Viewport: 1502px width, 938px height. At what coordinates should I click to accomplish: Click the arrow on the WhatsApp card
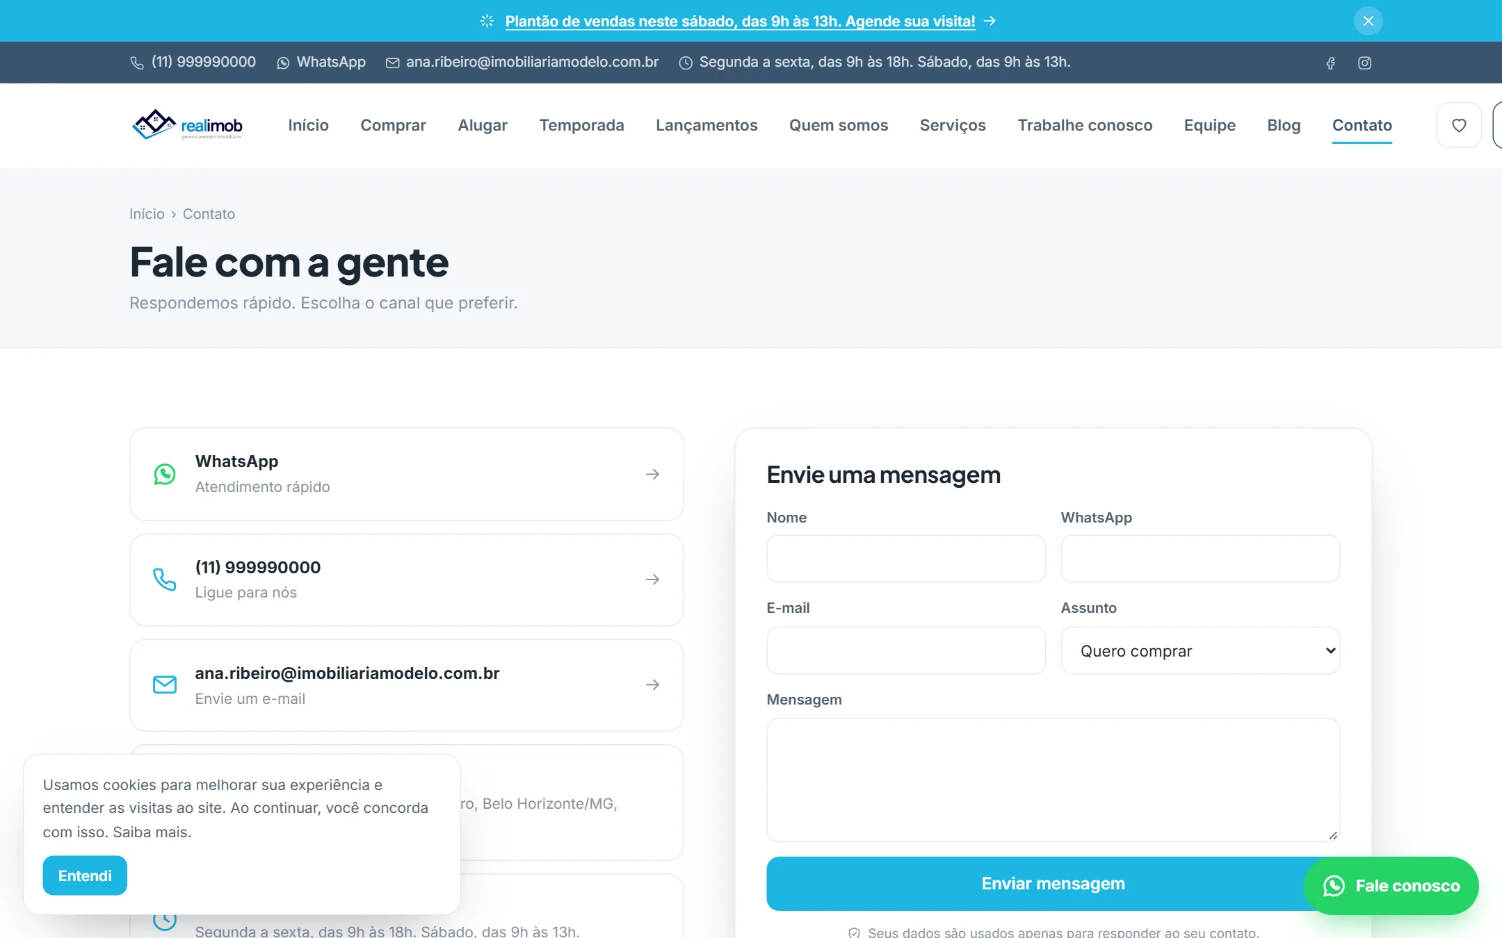pos(652,474)
